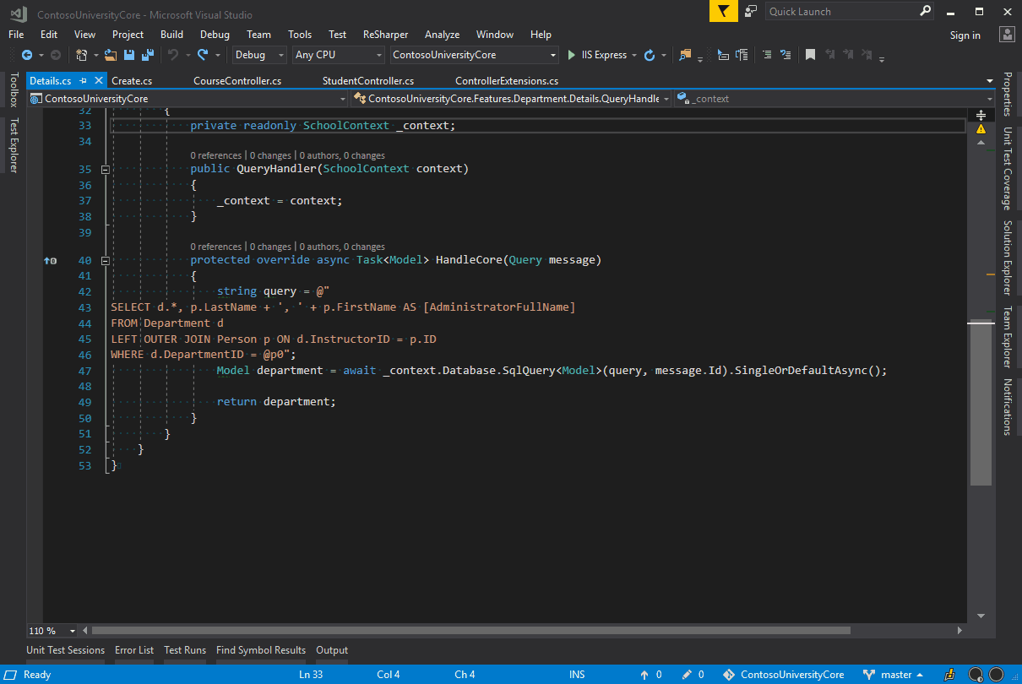Screen dimensions: 1022x684
Task: Click the Redo arrow icon
Action: pos(203,55)
